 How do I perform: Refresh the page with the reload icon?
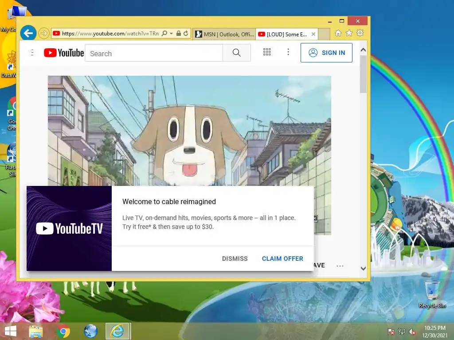[186, 34]
